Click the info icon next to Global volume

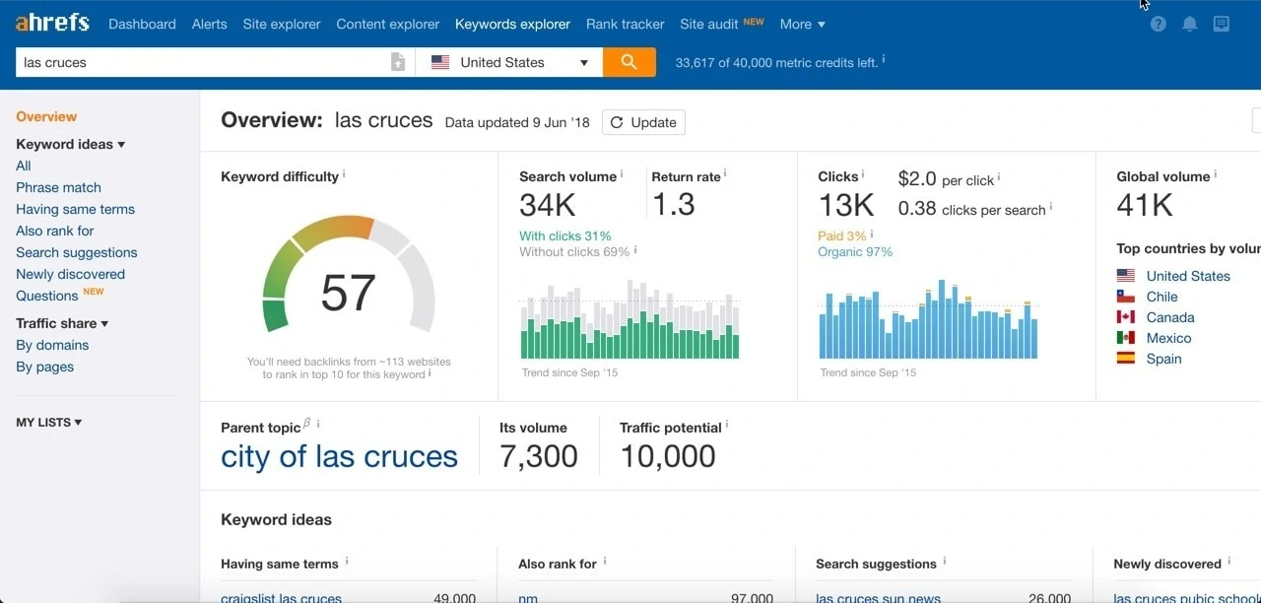click(1215, 174)
